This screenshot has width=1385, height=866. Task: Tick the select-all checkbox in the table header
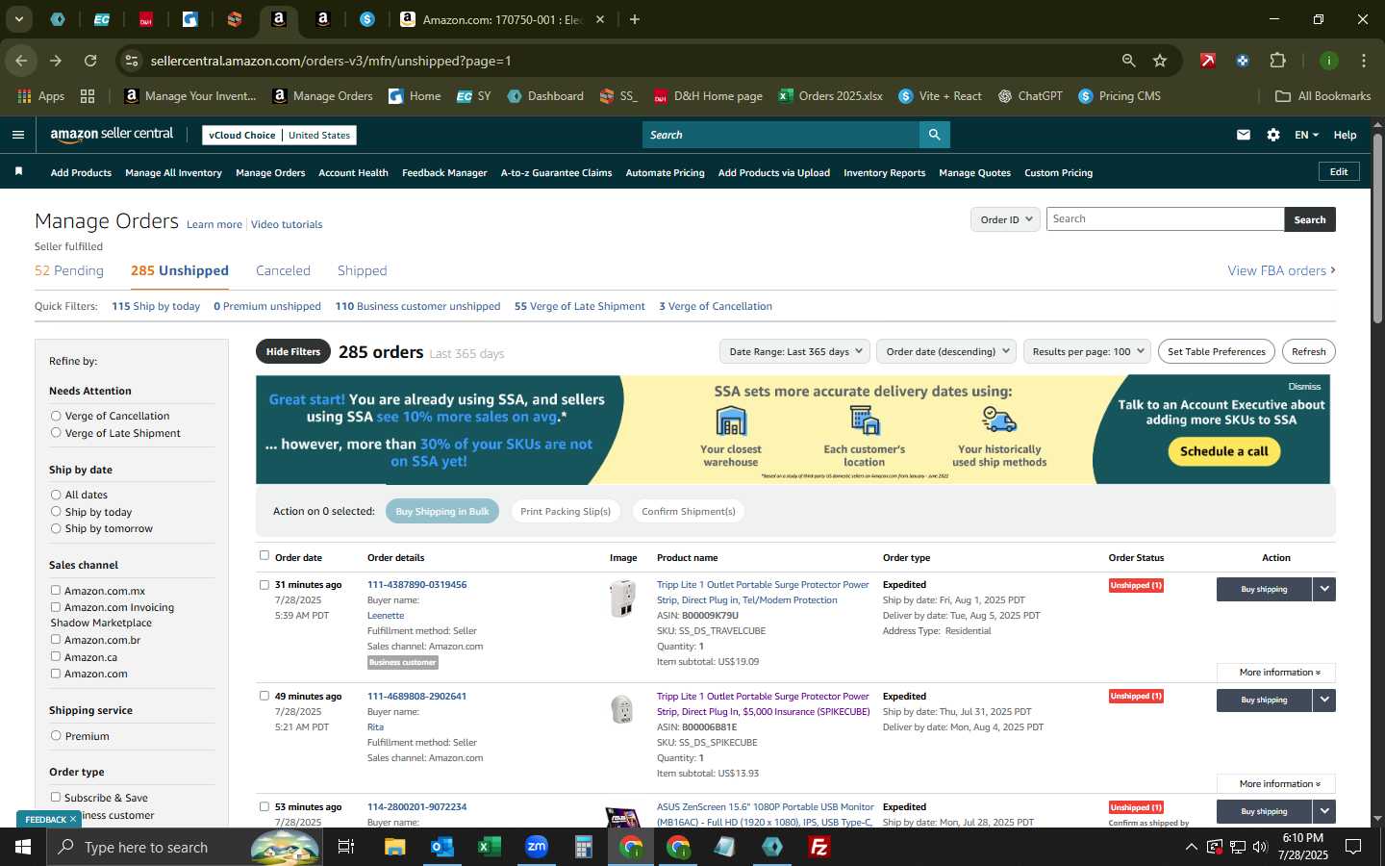tap(264, 555)
